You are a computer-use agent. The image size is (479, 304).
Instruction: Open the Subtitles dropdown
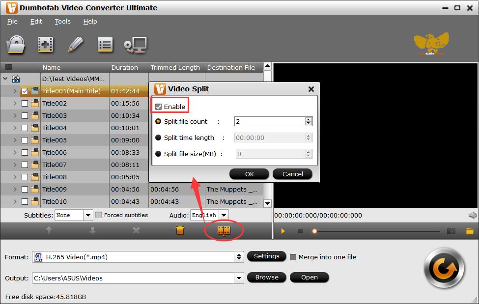[88, 215]
